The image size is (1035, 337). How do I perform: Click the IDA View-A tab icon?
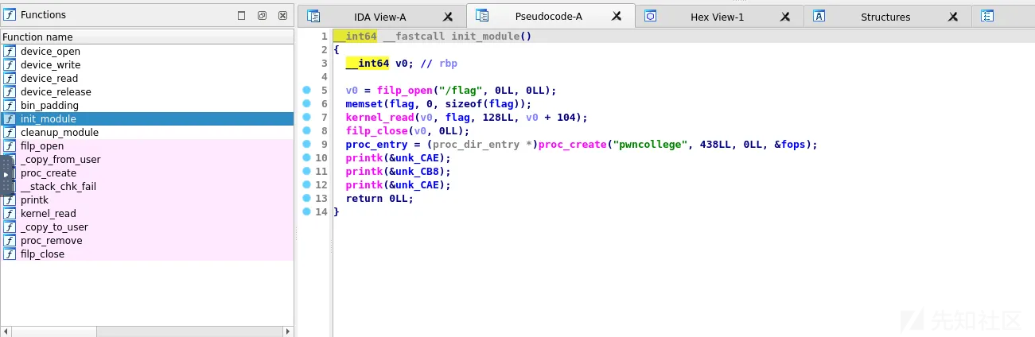[313, 16]
